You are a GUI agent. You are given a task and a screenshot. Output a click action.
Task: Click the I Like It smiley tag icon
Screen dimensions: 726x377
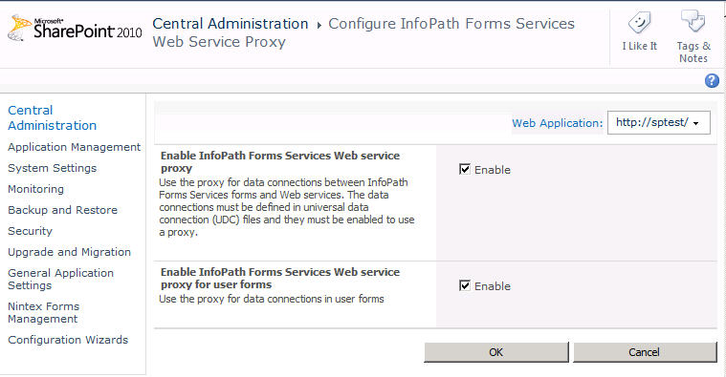[639, 23]
